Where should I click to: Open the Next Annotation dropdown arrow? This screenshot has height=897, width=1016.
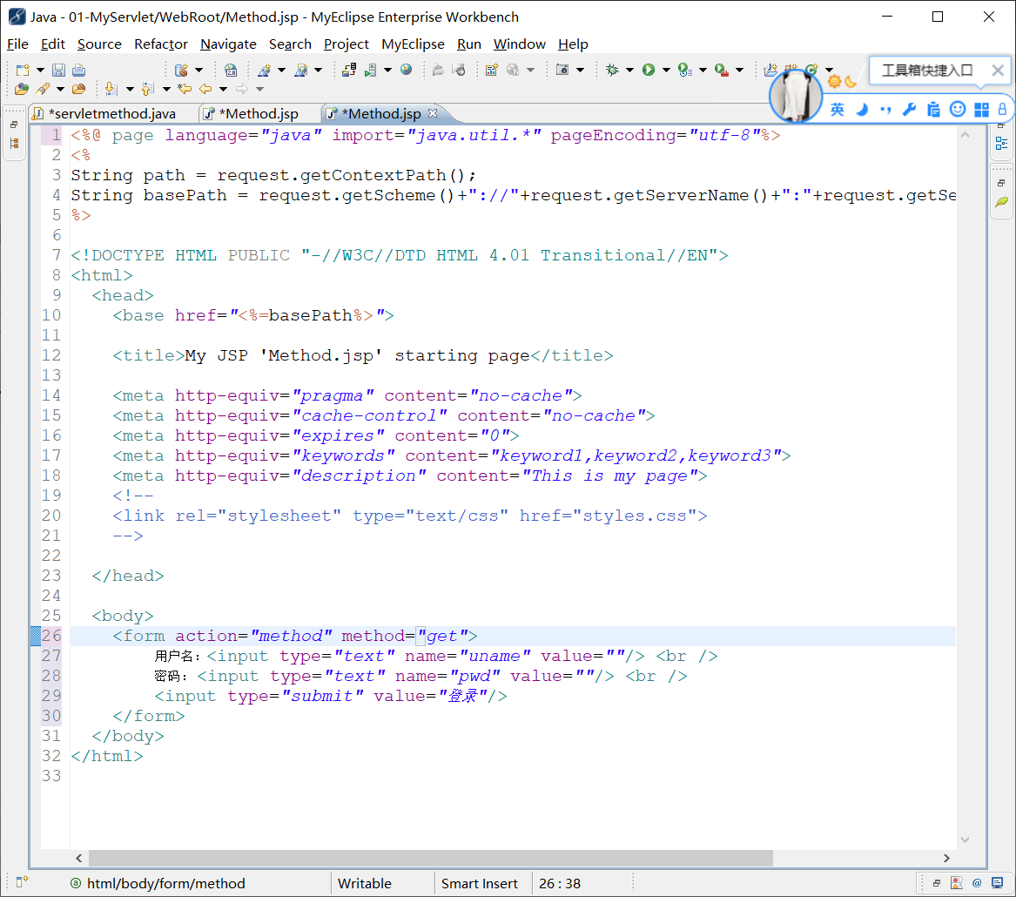130,89
